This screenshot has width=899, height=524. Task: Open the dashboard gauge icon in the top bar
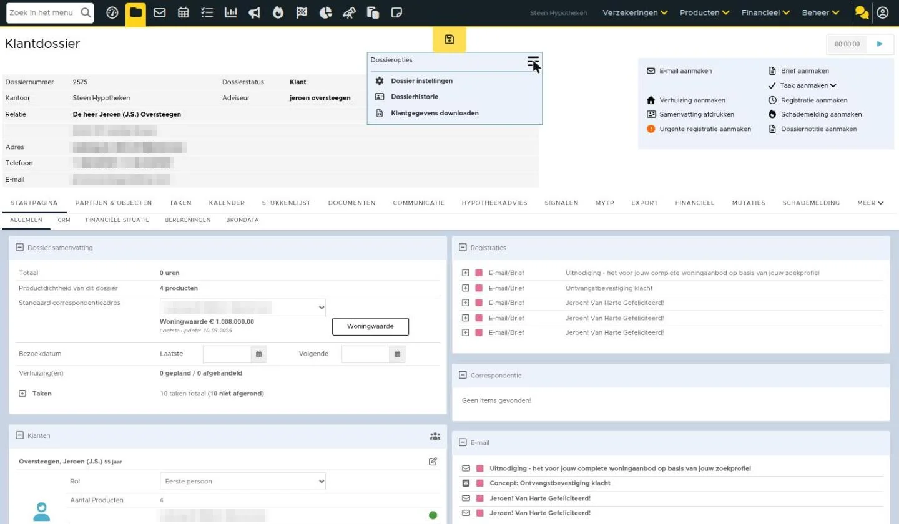(112, 12)
